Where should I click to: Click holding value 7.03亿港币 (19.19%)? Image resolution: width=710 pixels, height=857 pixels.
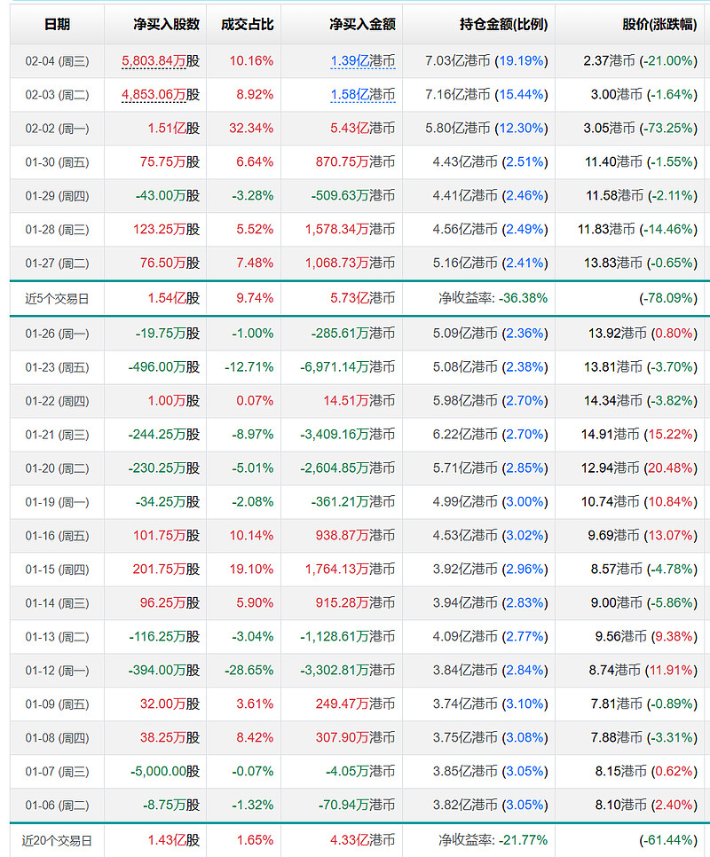[x=486, y=60]
